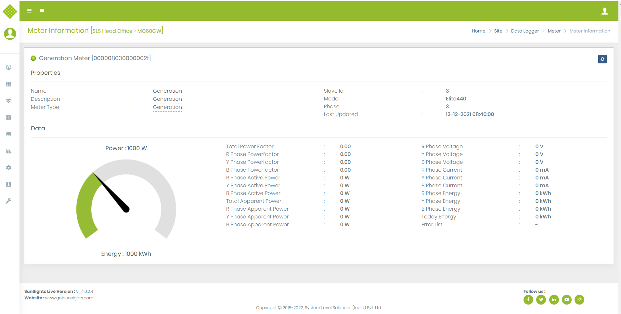
Task: Click the Home breadcrumb link
Action: point(478,31)
